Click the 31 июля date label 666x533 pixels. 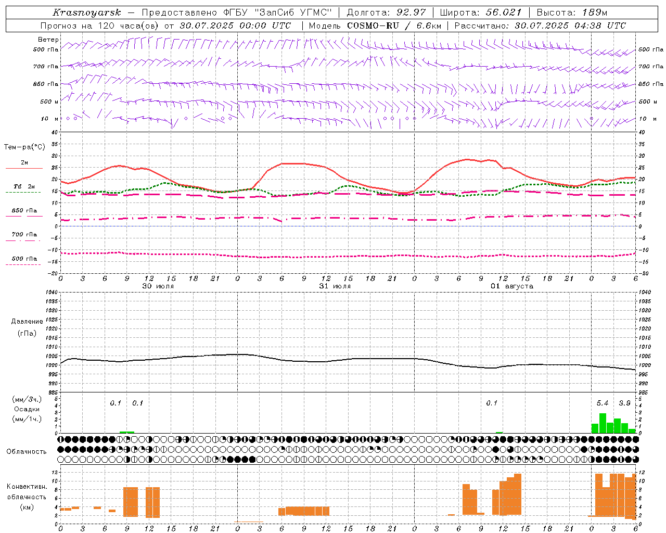pyautogui.click(x=335, y=286)
